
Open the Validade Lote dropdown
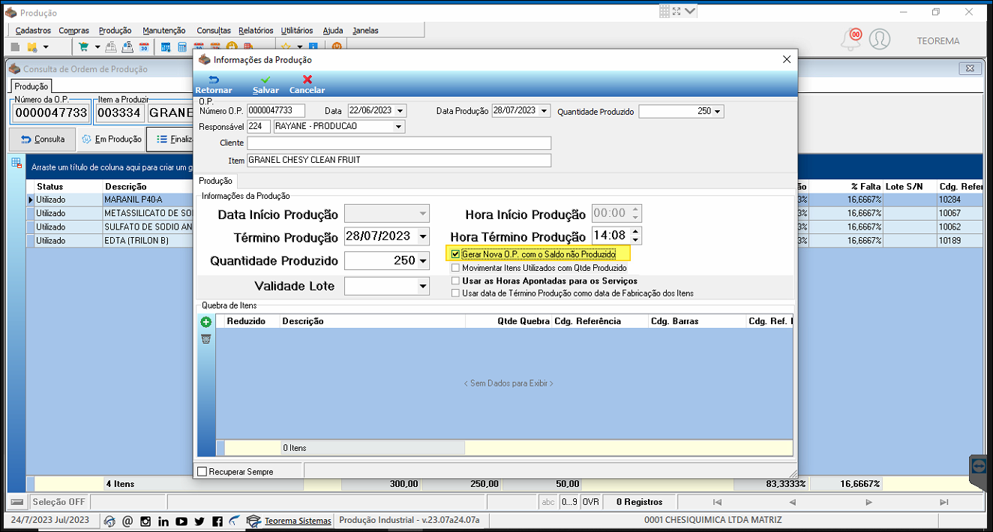click(x=424, y=286)
